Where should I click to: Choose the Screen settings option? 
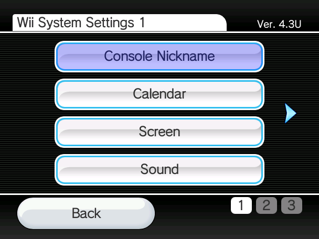click(159, 132)
